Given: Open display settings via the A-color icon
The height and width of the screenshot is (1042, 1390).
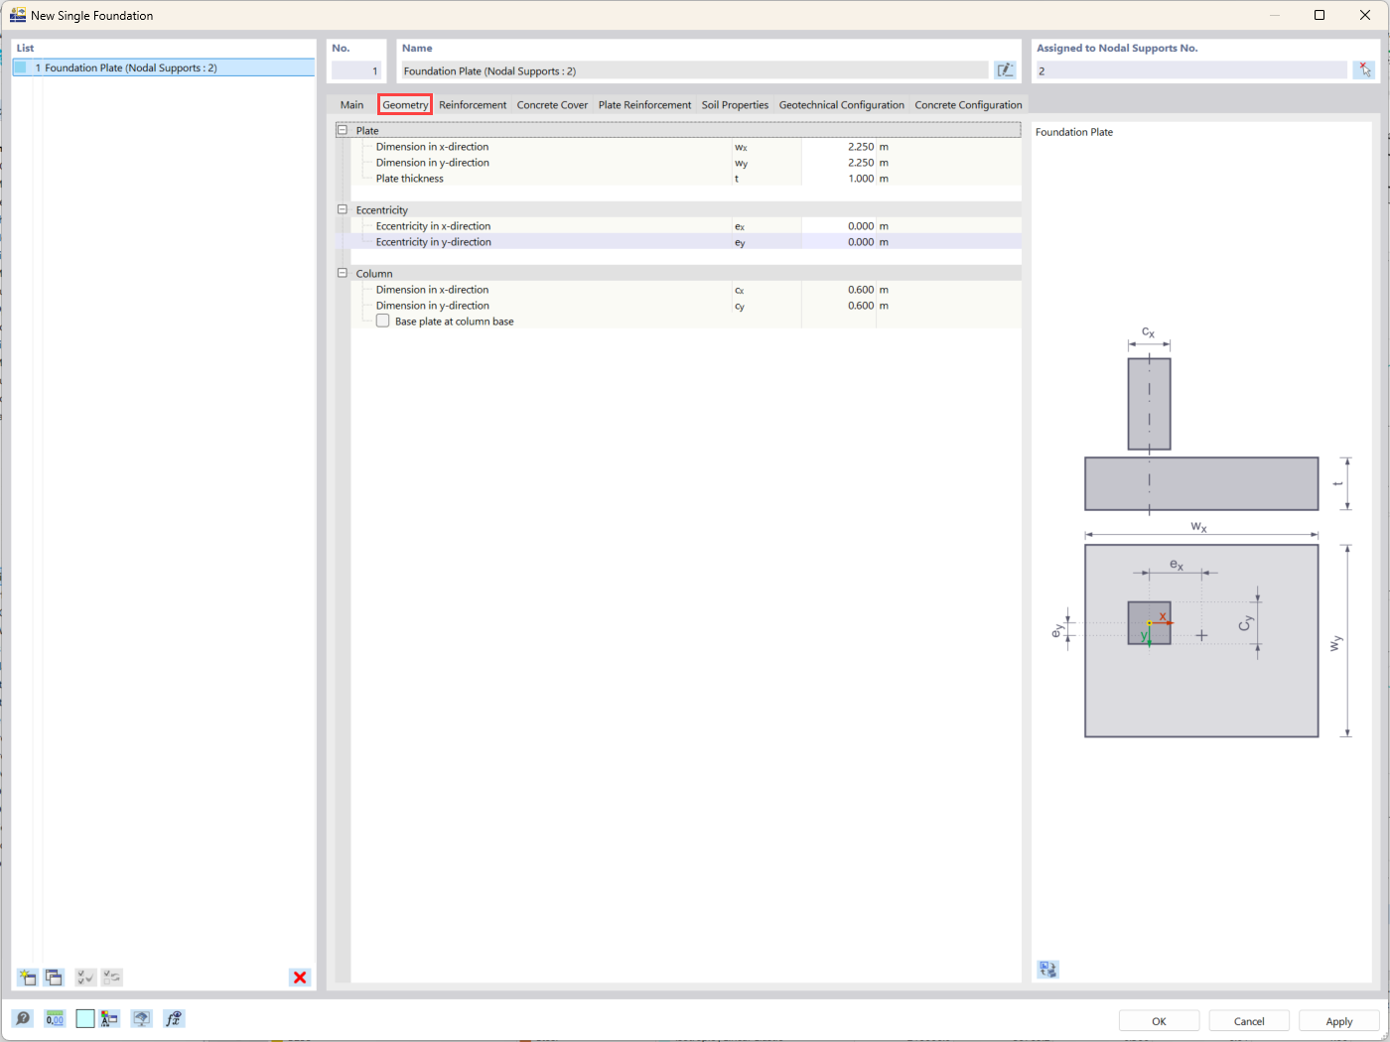Looking at the screenshot, I should click(109, 1018).
